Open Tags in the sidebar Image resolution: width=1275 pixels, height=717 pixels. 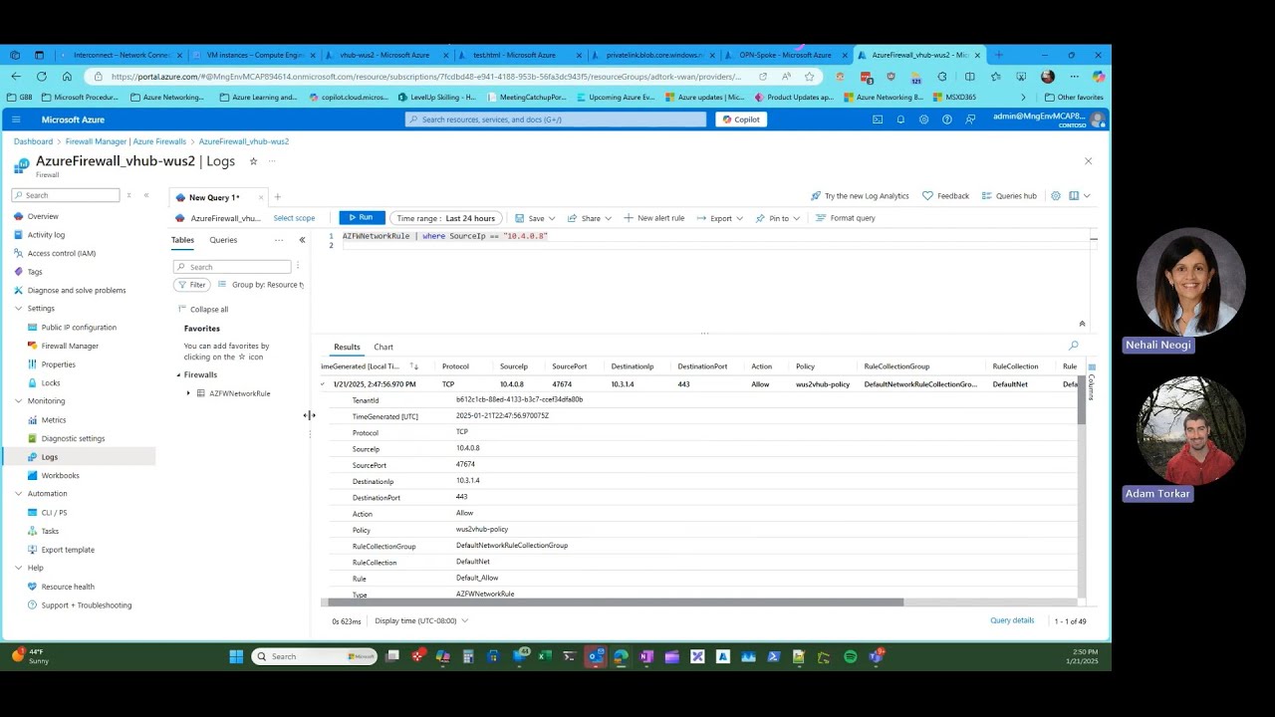[35, 272]
